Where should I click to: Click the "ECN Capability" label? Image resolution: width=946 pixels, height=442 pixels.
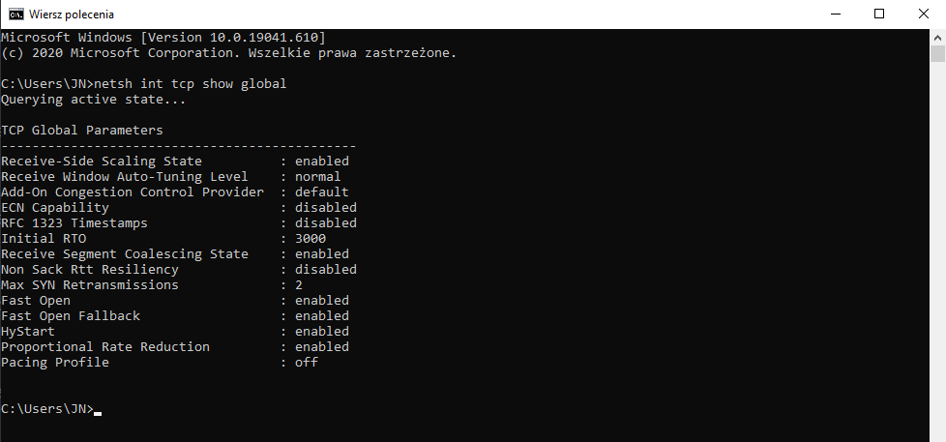55,208
